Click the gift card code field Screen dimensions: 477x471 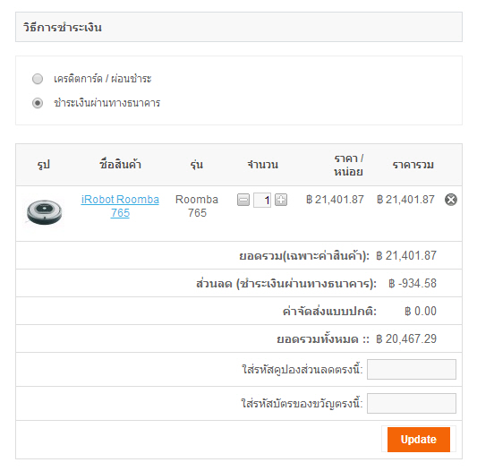[412, 404]
